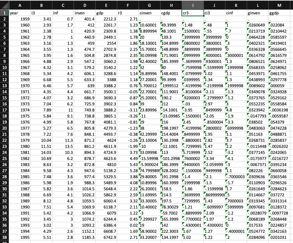Click cinf value -4.1
The width and height of the screenshot is (293, 243).
pos(236,158)
